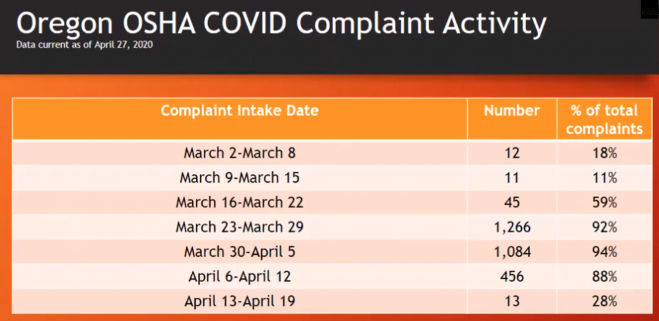Click the April 13-April 19 date cell
This screenshot has height=321, width=659.
coord(239,301)
